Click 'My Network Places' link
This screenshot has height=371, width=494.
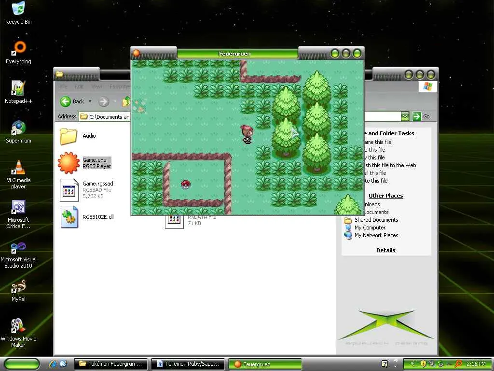click(376, 235)
